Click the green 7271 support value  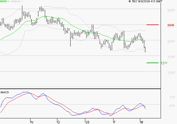click(164, 63)
